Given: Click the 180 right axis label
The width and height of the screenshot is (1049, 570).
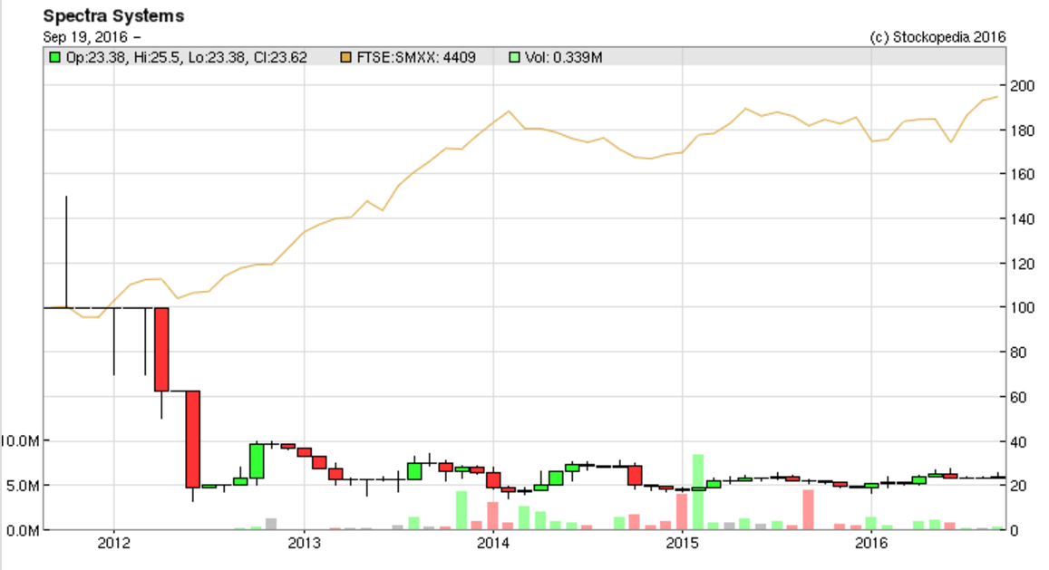Looking at the screenshot, I should [x=1022, y=130].
